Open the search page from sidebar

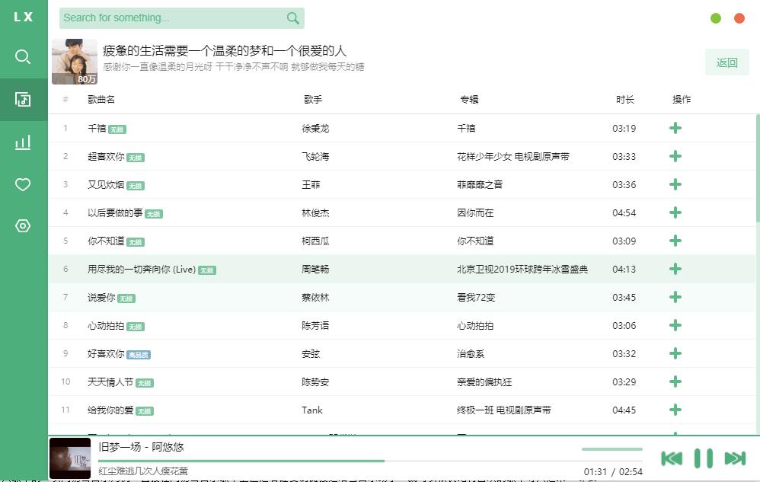[23, 56]
